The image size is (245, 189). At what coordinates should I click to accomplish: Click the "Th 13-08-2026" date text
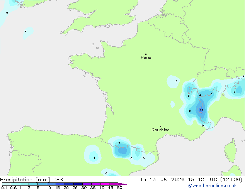click(x=162, y=180)
